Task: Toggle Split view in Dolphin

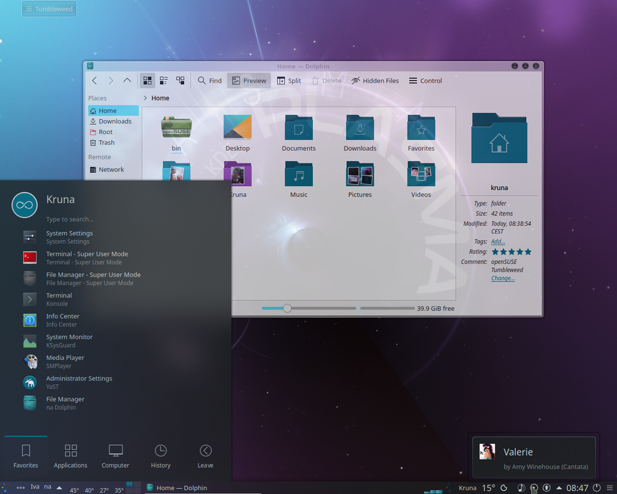Action: 289,81
